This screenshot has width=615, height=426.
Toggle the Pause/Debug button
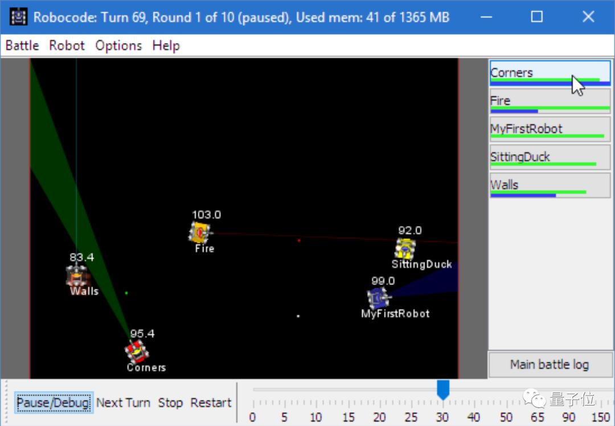pyautogui.click(x=53, y=403)
